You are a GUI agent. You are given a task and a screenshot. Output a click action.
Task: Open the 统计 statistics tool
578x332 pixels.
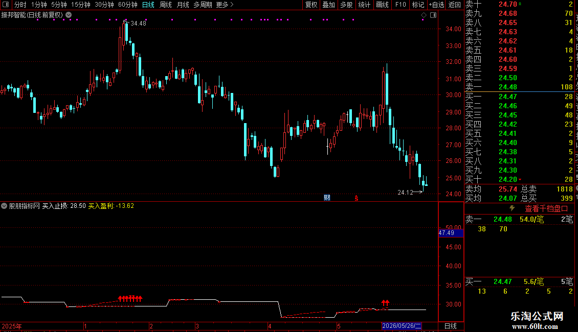click(x=364, y=5)
